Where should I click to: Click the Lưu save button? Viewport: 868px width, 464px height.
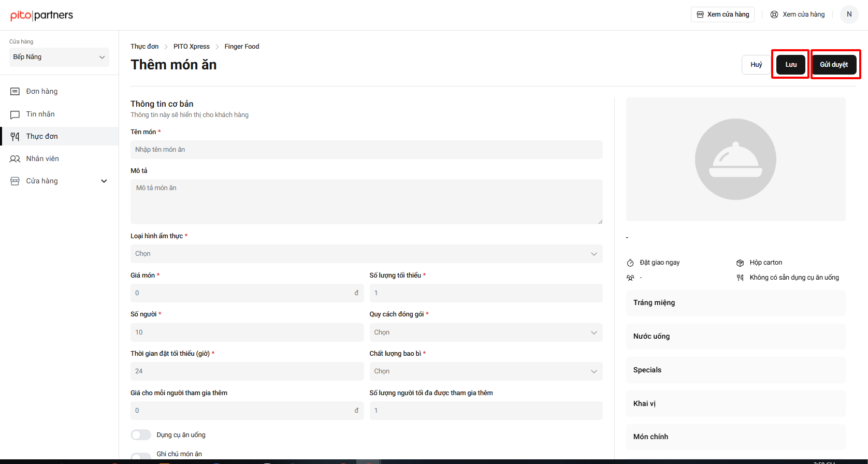coord(791,65)
